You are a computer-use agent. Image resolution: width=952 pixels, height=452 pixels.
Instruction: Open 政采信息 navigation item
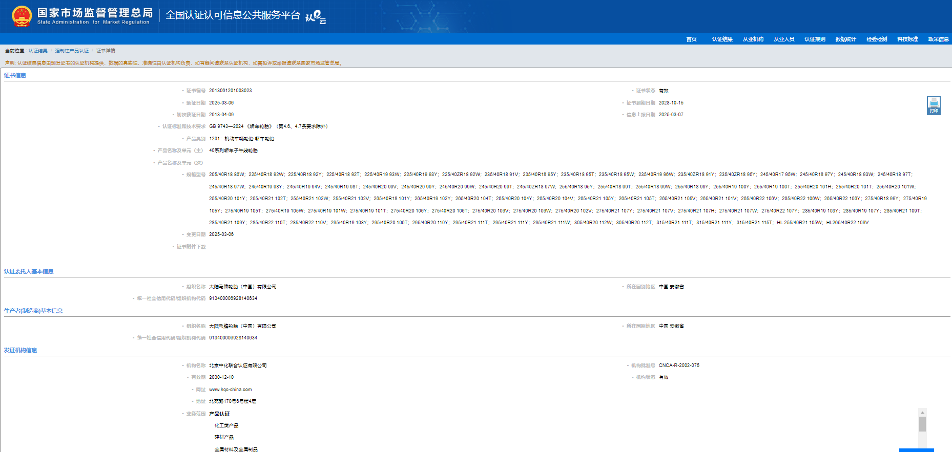click(938, 39)
